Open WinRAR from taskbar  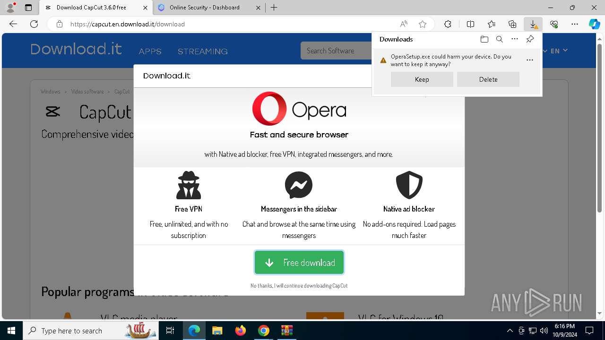click(x=287, y=331)
